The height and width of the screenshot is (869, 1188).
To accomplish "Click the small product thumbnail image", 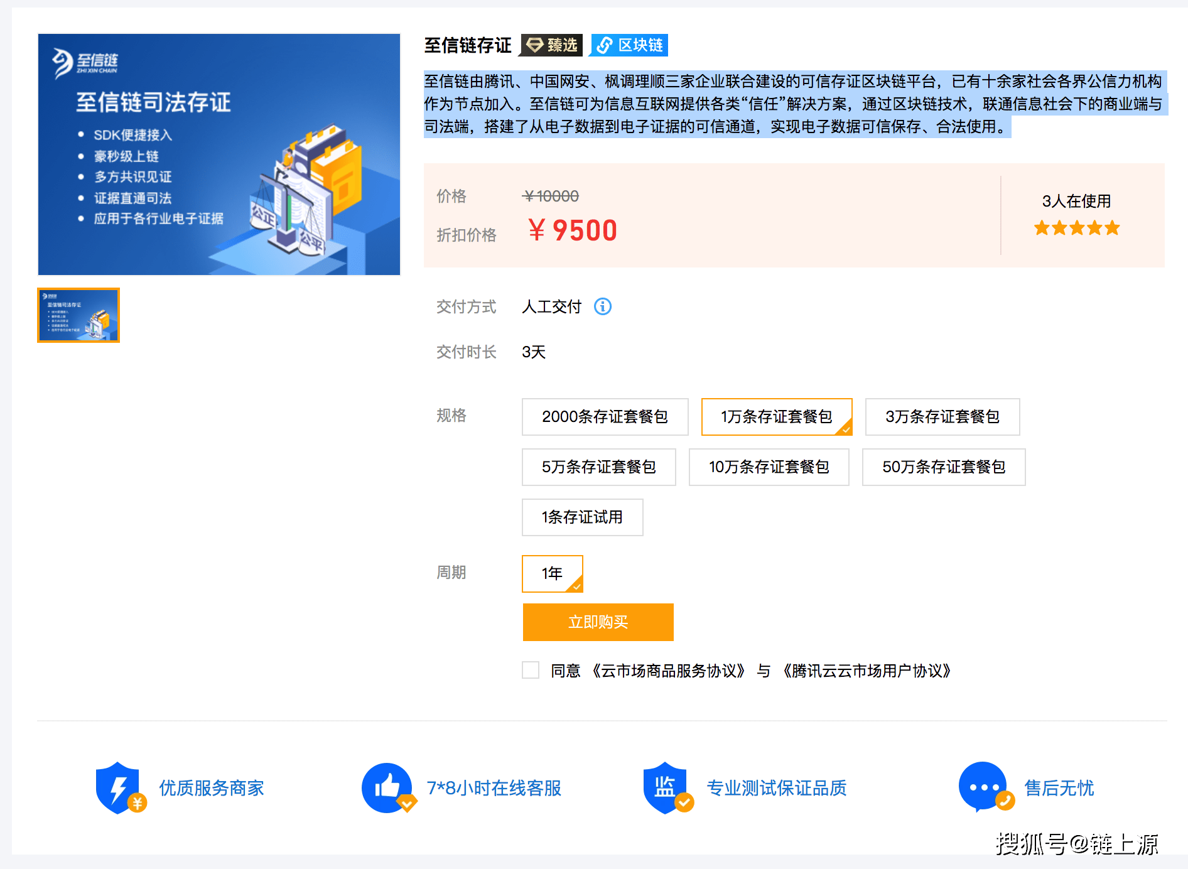I will point(78,315).
